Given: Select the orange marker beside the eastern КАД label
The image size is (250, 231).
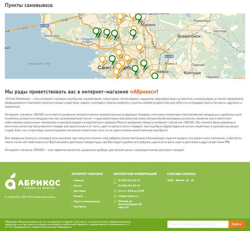Looking at the screenshot, I should click(139, 48).
